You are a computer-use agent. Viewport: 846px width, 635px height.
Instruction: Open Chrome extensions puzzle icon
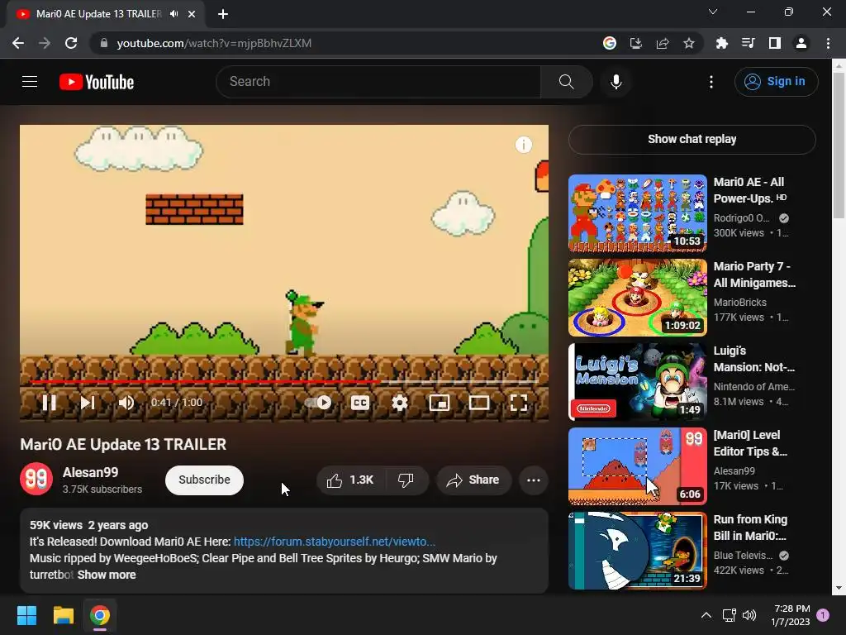(721, 43)
